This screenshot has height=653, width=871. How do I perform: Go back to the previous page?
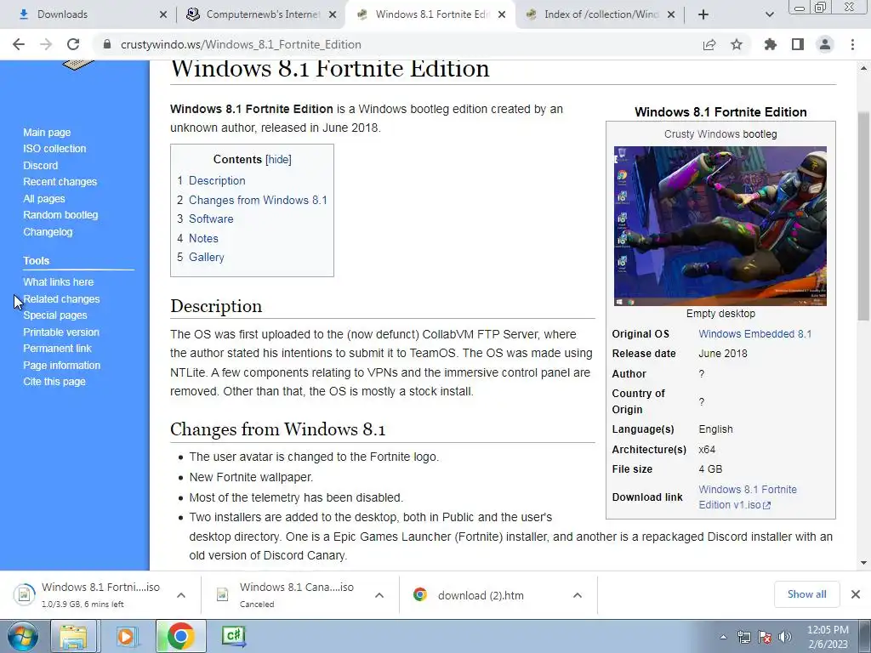coord(19,44)
